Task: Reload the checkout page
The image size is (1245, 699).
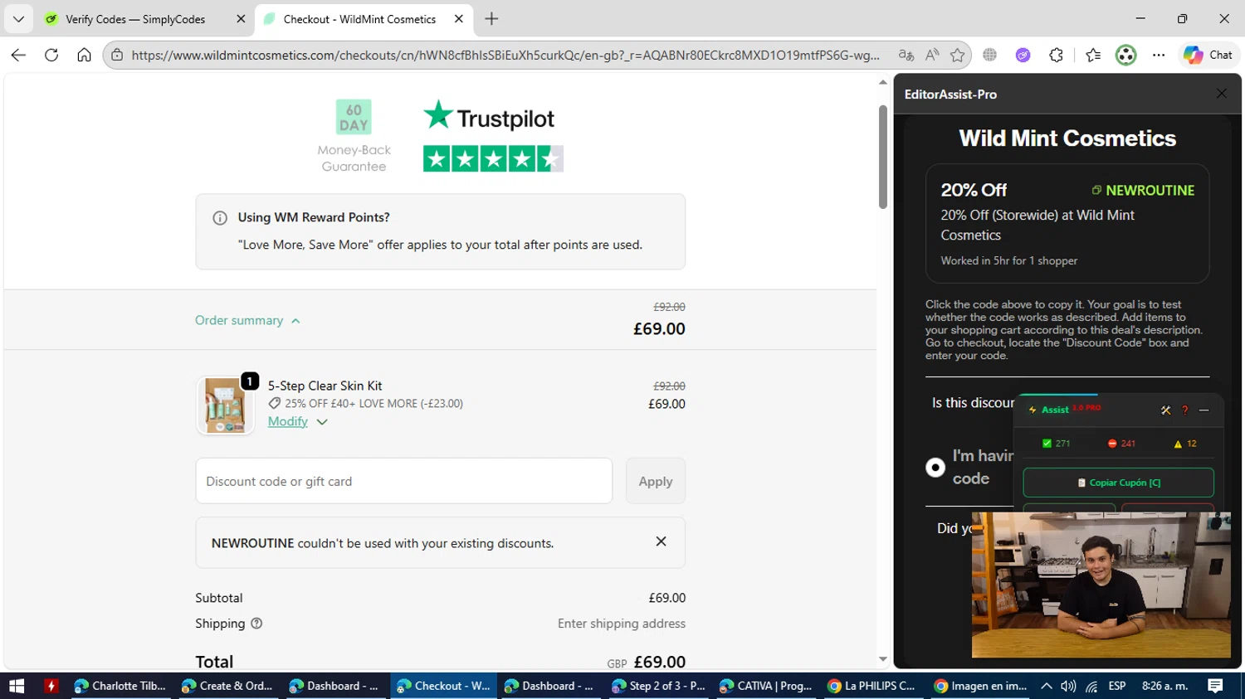Action: pos(51,55)
